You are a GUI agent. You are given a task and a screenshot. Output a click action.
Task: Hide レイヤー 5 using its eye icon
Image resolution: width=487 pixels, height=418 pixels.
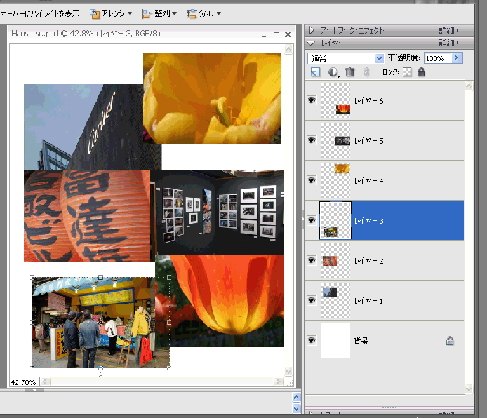pyautogui.click(x=311, y=140)
